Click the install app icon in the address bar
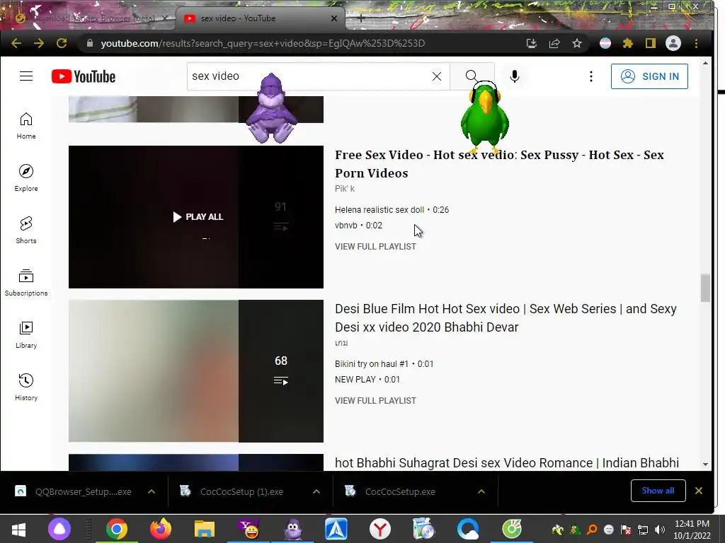This screenshot has height=543, width=725. 532,43
